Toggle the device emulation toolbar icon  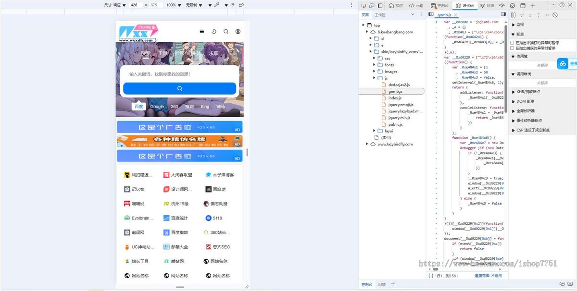tap(372, 5)
